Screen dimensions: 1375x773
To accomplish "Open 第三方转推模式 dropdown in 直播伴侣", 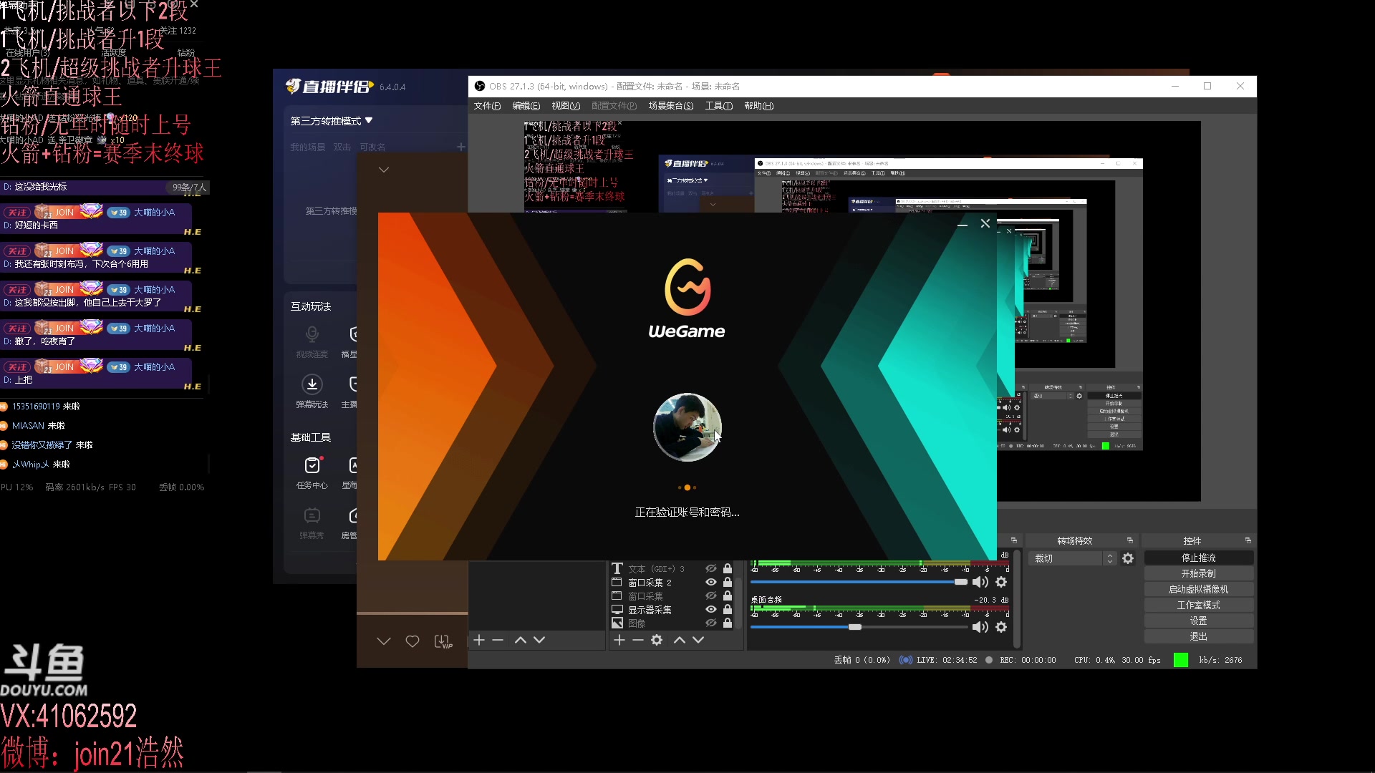I will coord(332,121).
